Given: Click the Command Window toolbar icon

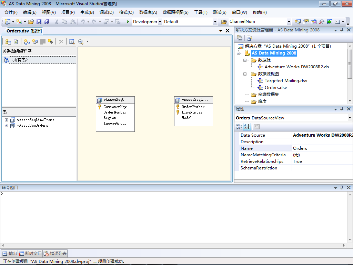Looking at the screenshot, I should (x=337, y=22).
